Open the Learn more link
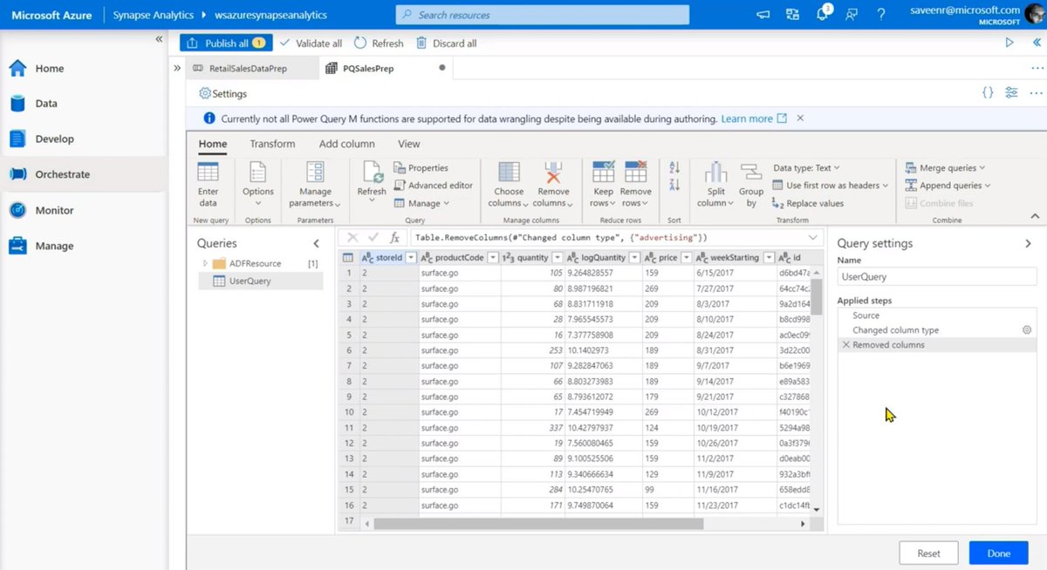This screenshot has width=1047, height=570. pos(754,119)
